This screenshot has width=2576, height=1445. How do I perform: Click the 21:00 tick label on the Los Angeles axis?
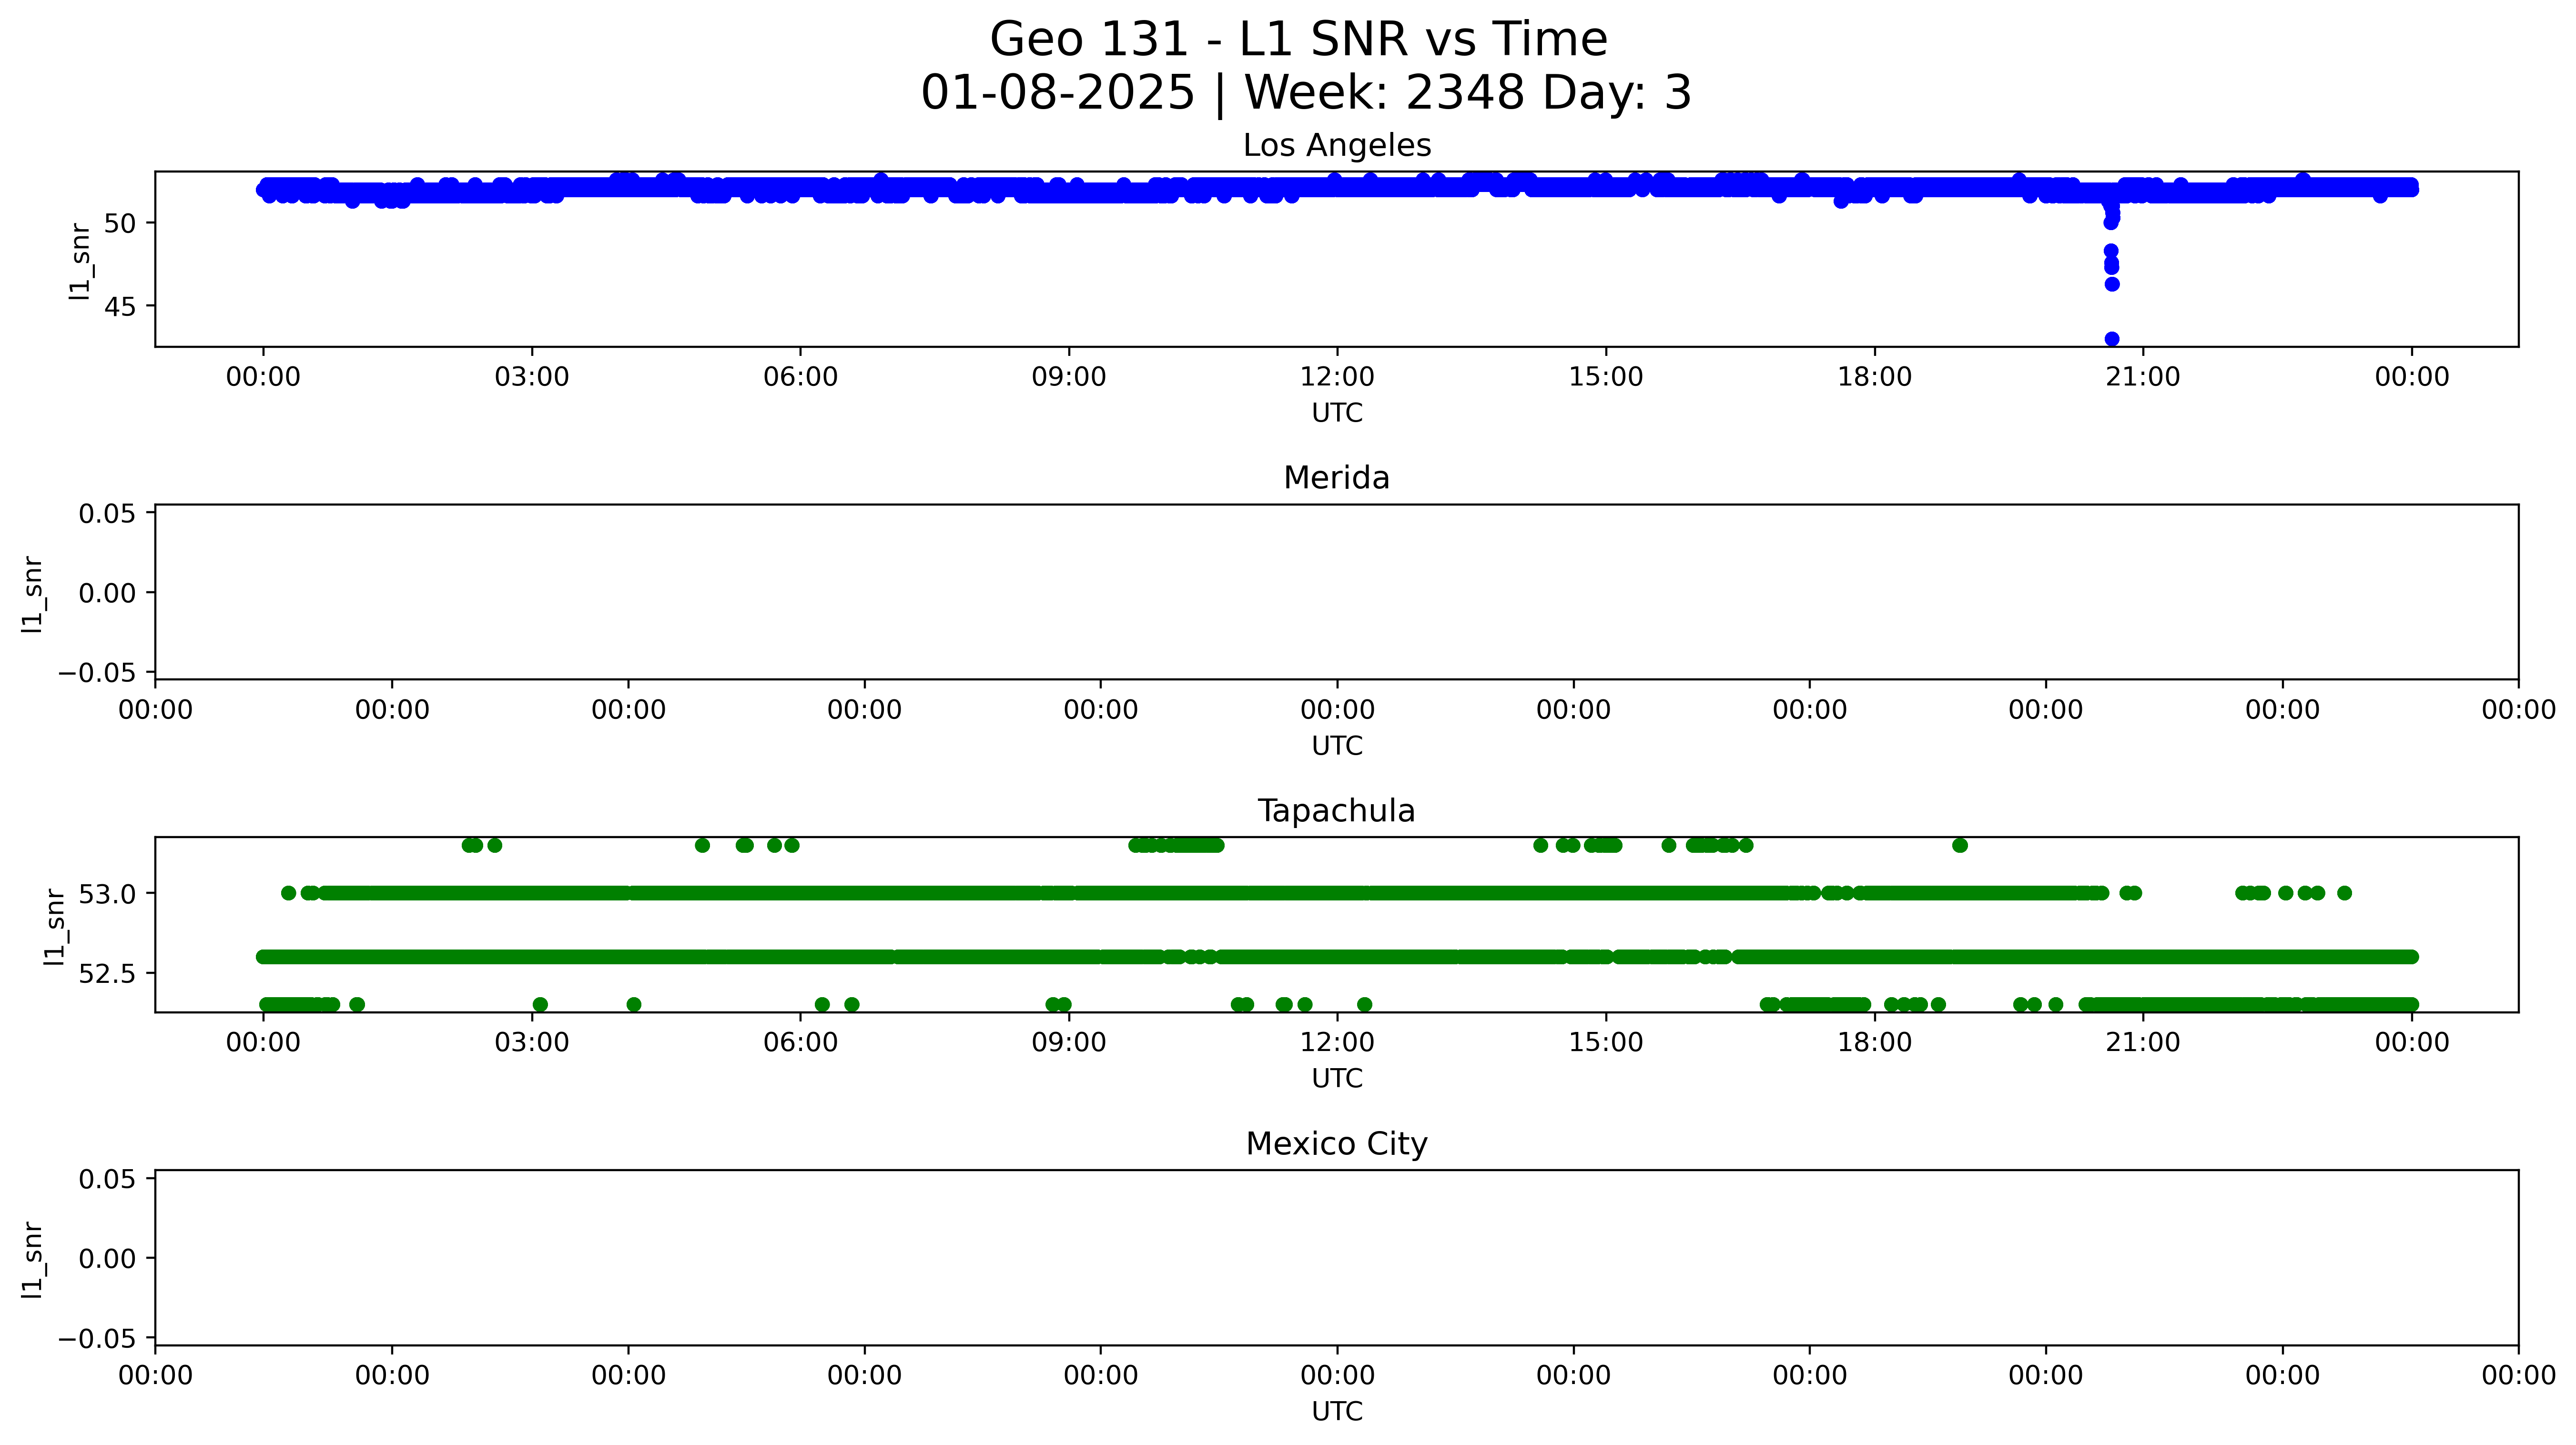click(2142, 377)
